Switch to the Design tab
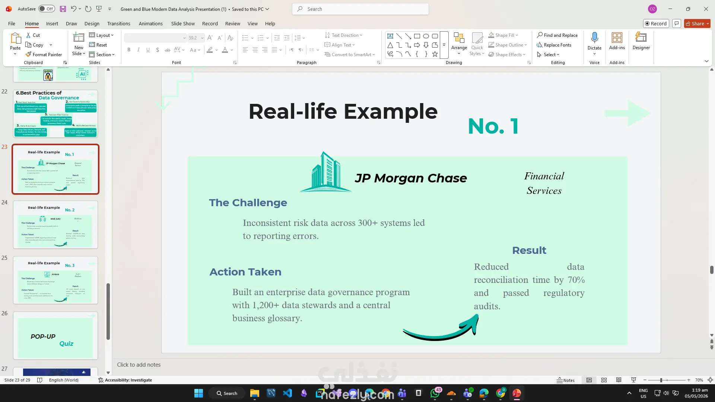The width and height of the screenshot is (715, 402). tap(92, 23)
